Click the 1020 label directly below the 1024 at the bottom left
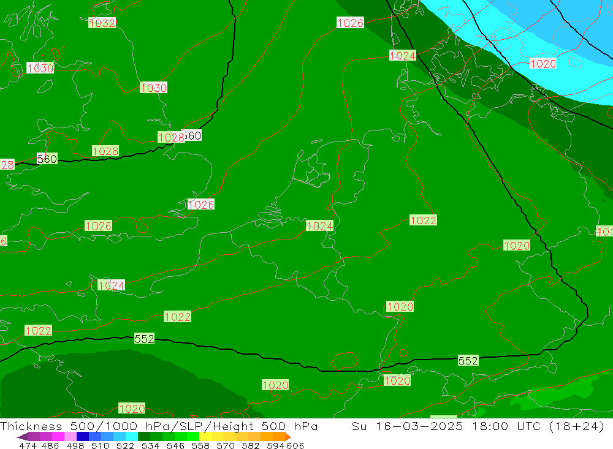Screen dimensions: 613x449 [x=132, y=409]
